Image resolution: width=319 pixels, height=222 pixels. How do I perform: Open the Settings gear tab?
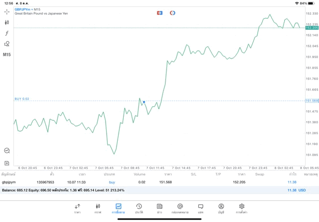(x=242, y=208)
